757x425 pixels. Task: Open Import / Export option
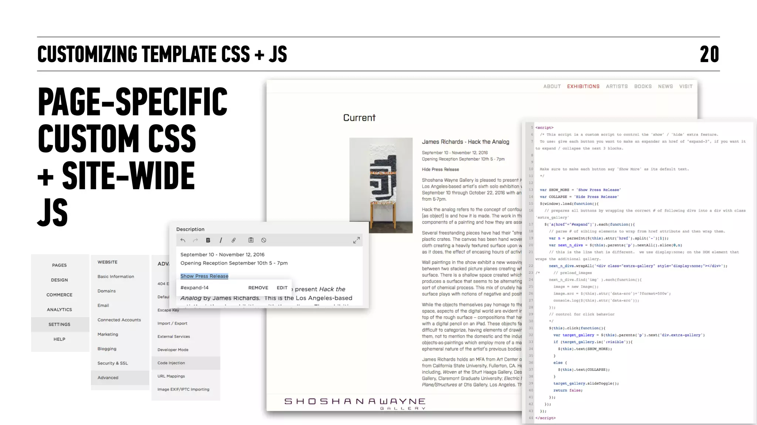(x=172, y=323)
